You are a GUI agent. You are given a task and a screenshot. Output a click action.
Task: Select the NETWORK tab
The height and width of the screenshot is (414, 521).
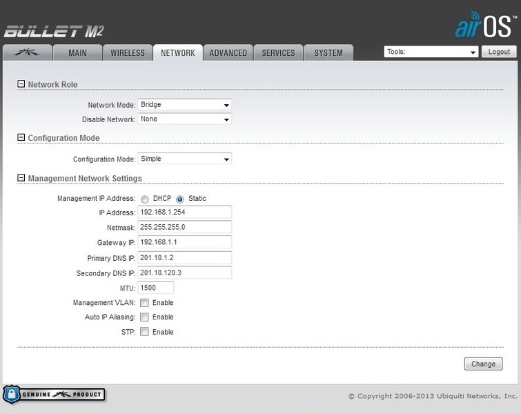pyautogui.click(x=178, y=52)
